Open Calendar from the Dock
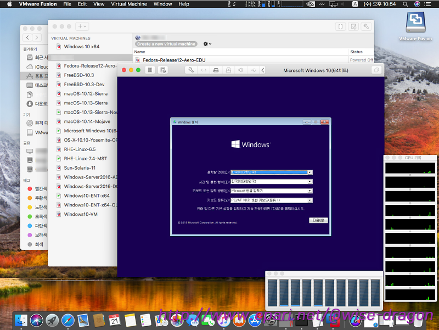The height and width of the screenshot is (330, 439). (114, 321)
